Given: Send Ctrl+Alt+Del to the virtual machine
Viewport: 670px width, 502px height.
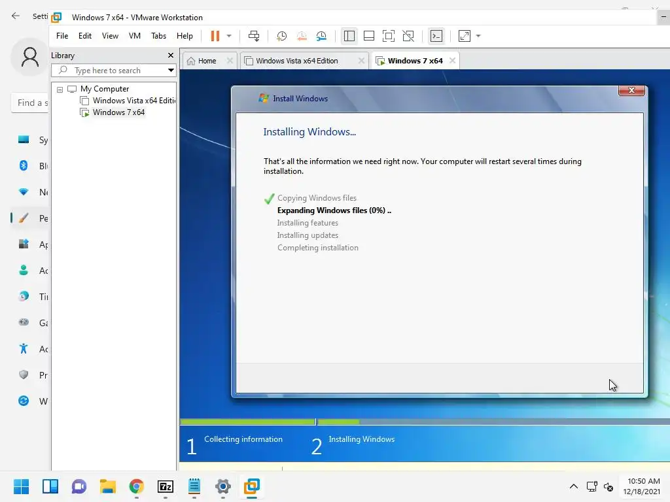Looking at the screenshot, I should pyautogui.click(x=254, y=36).
